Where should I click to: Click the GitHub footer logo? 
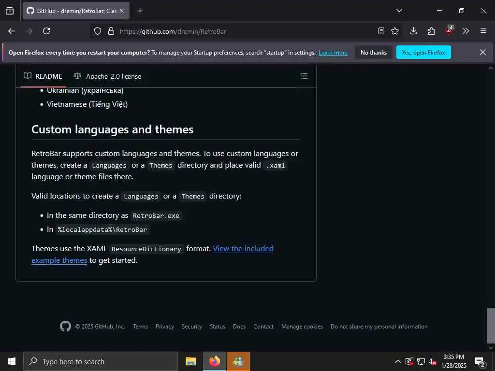[x=65, y=326]
